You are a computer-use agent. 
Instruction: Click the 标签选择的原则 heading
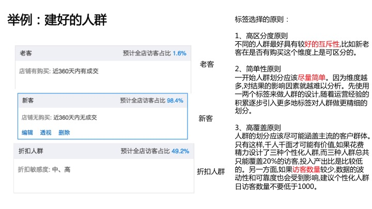click(x=261, y=20)
